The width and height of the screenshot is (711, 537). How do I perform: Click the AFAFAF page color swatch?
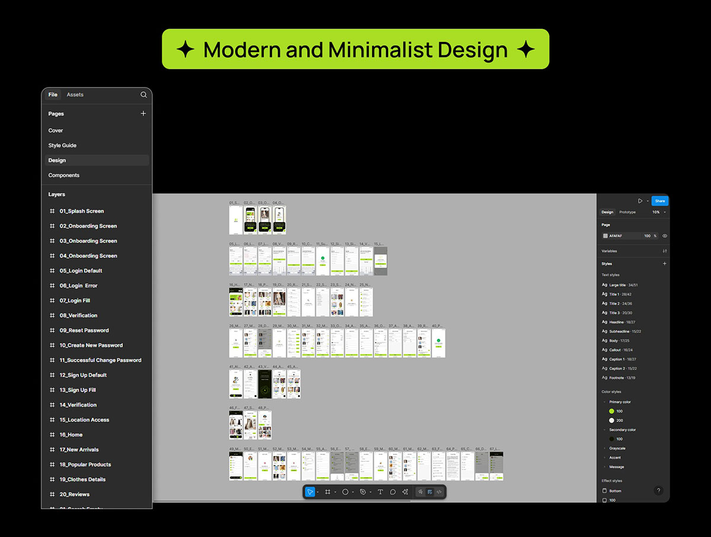(x=606, y=236)
